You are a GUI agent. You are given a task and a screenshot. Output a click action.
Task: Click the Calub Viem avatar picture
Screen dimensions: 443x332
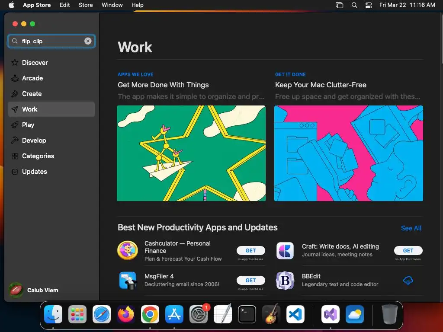tap(16, 290)
